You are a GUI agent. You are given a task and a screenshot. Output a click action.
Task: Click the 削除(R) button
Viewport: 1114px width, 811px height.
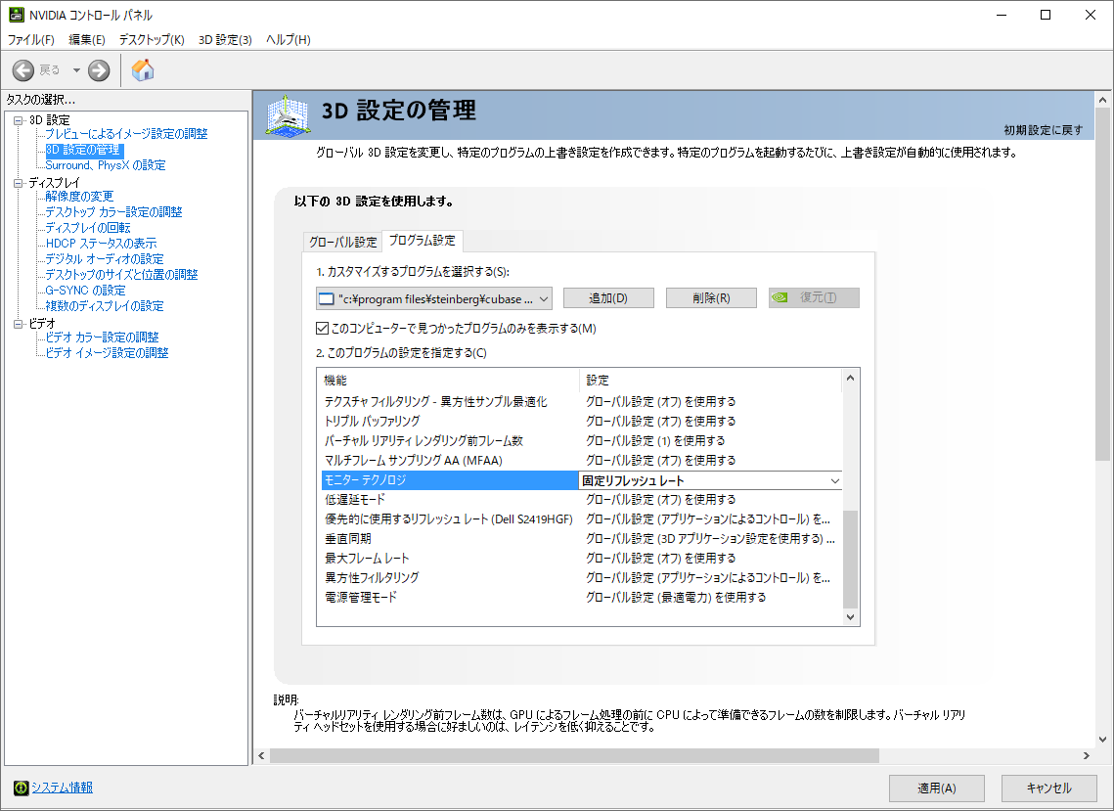tap(711, 297)
